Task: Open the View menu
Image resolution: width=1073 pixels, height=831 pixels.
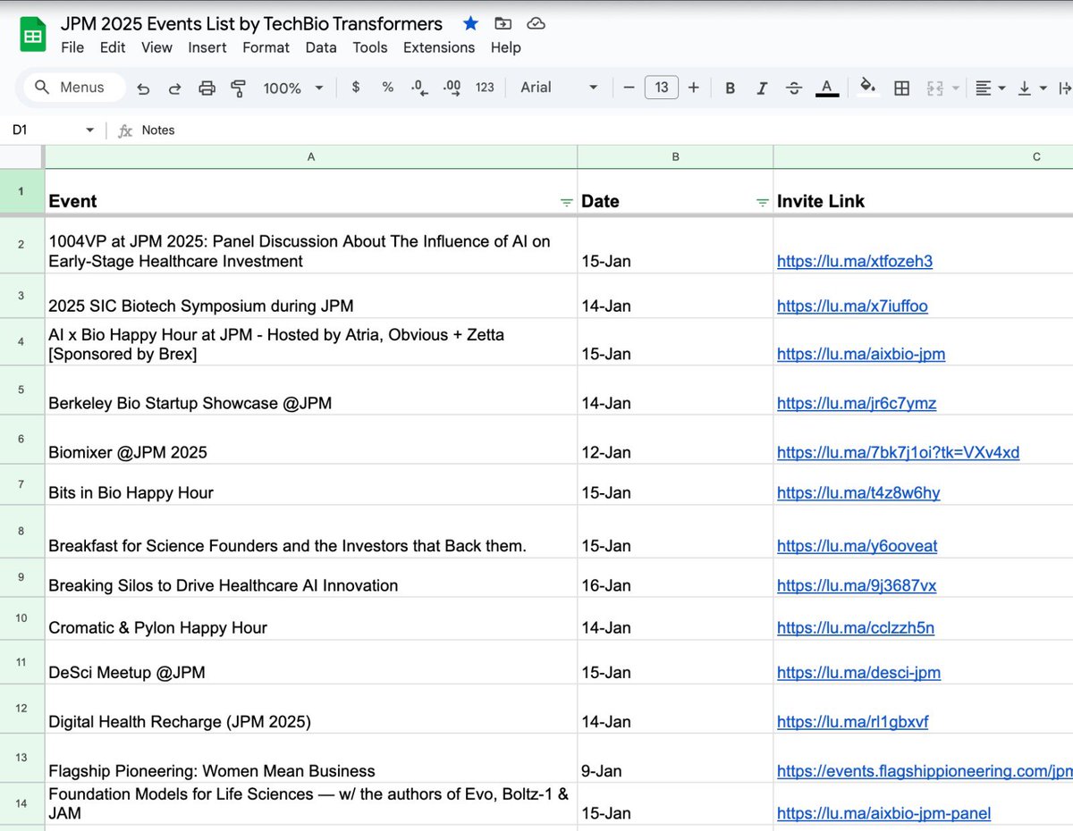Action: tap(156, 47)
